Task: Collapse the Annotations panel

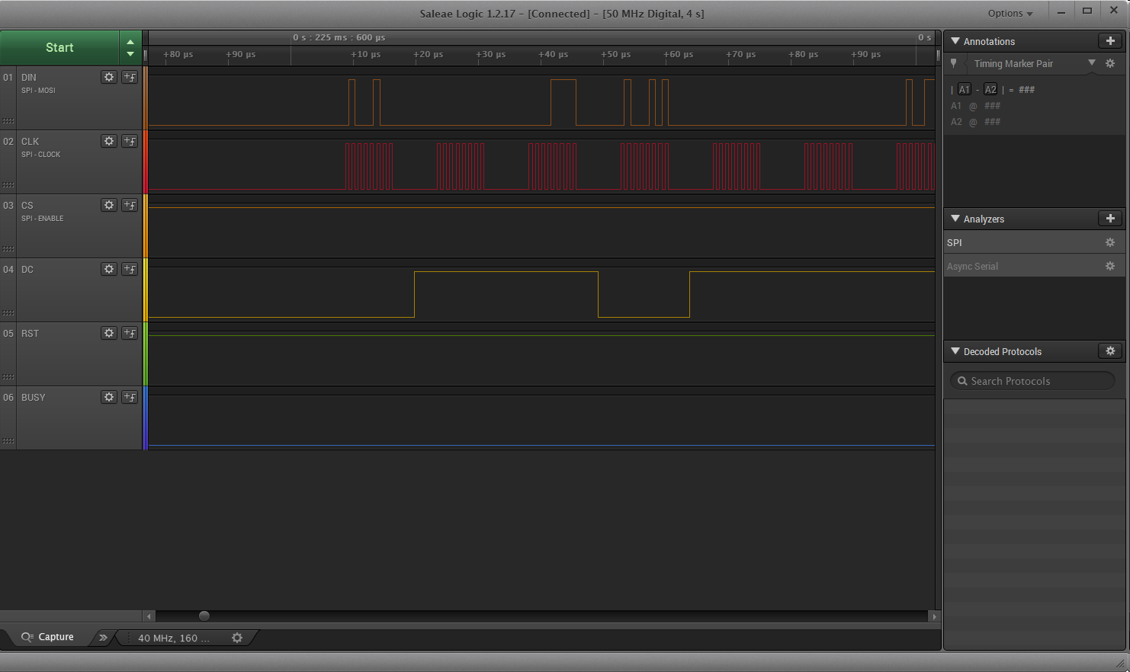Action: pyautogui.click(x=955, y=41)
